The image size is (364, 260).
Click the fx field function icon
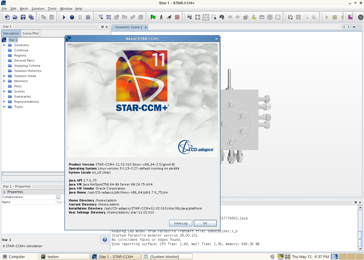[x=254, y=17]
